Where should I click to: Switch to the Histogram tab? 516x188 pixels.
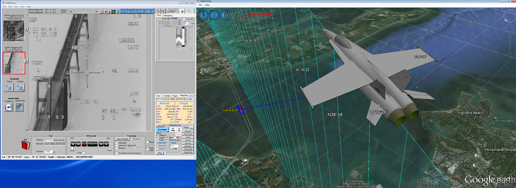tap(167, 15)
